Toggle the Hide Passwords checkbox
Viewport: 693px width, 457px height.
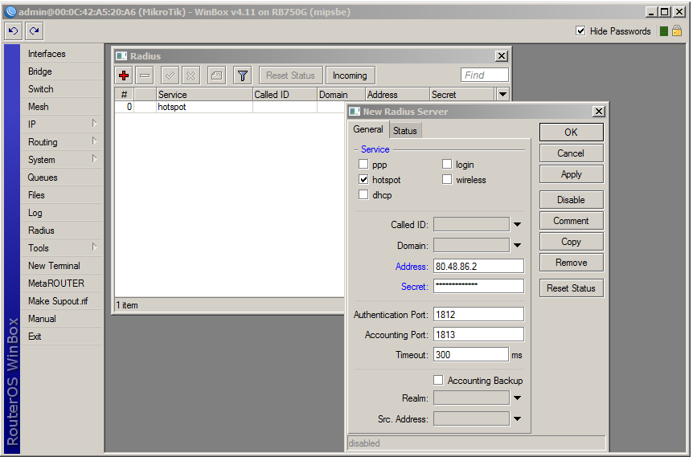point(580,31)
